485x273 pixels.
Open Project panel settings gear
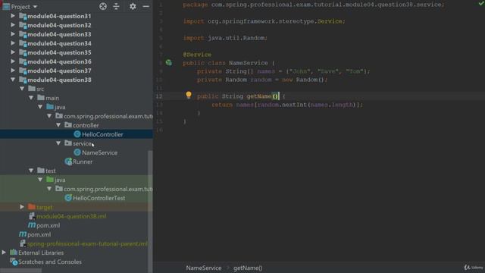click(133, 6)
